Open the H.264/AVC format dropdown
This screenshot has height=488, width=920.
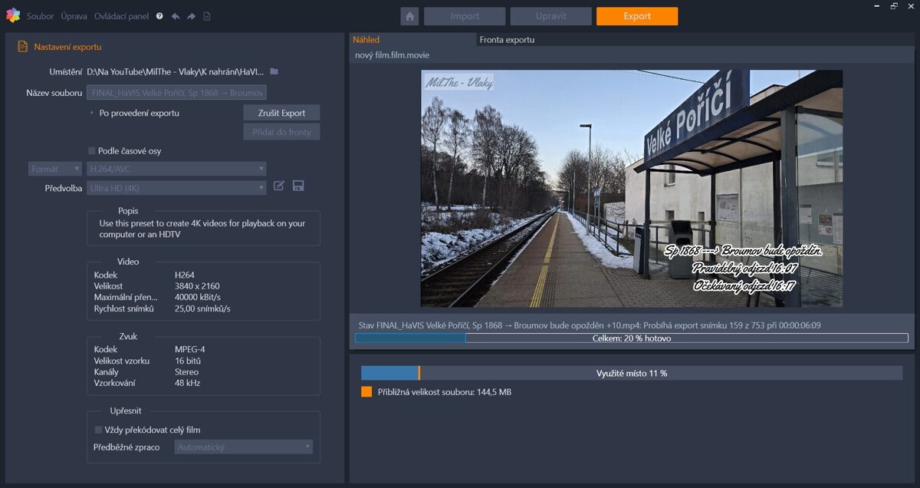(x=176, y=169)
